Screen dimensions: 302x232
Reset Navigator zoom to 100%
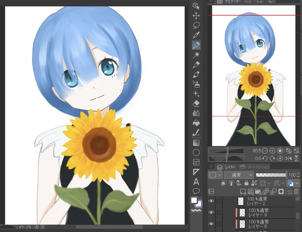pos(280,151)
